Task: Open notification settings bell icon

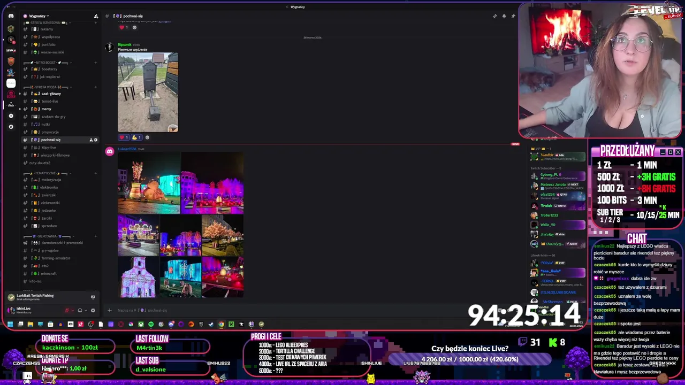Action: click(504, 16)
